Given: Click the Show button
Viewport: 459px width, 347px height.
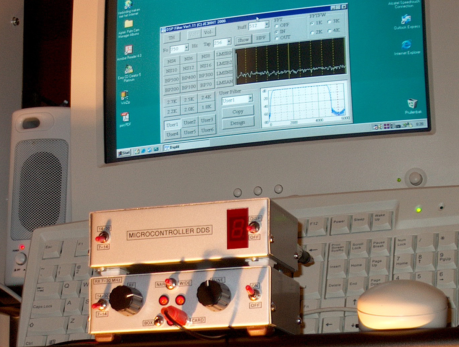Looking at the screenshot, I should 243,39.
